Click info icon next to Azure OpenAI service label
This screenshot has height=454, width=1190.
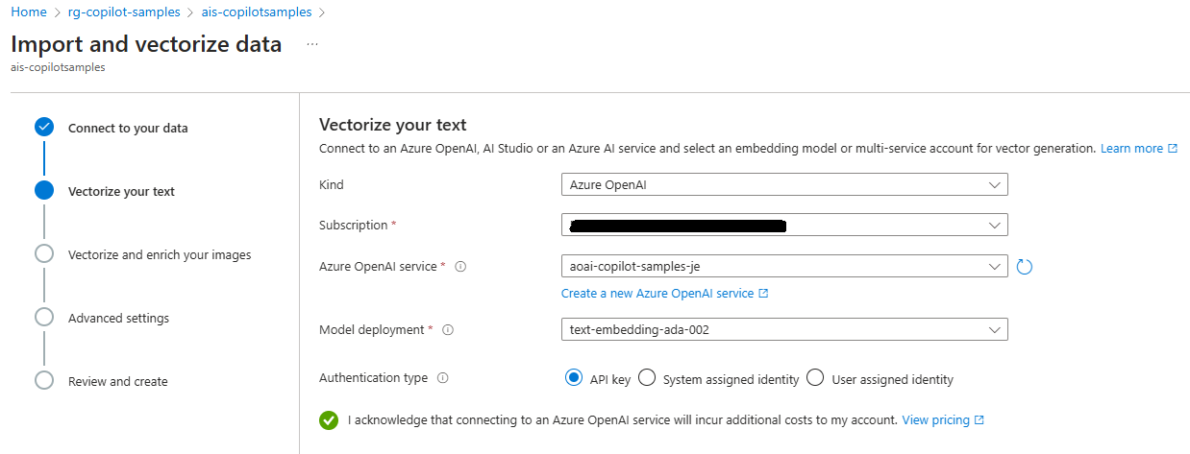(460, 267)
